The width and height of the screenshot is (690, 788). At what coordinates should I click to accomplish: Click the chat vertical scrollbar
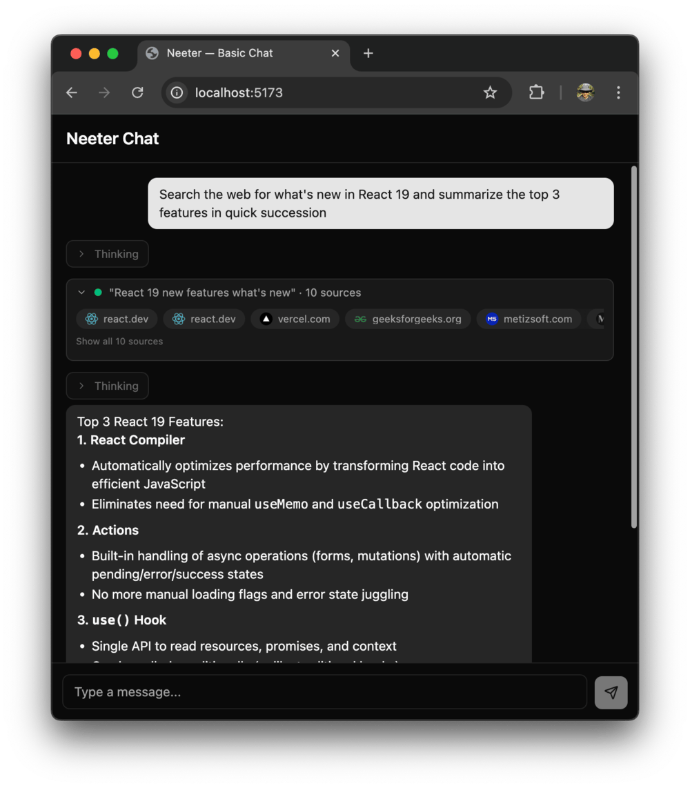point(634,345)
